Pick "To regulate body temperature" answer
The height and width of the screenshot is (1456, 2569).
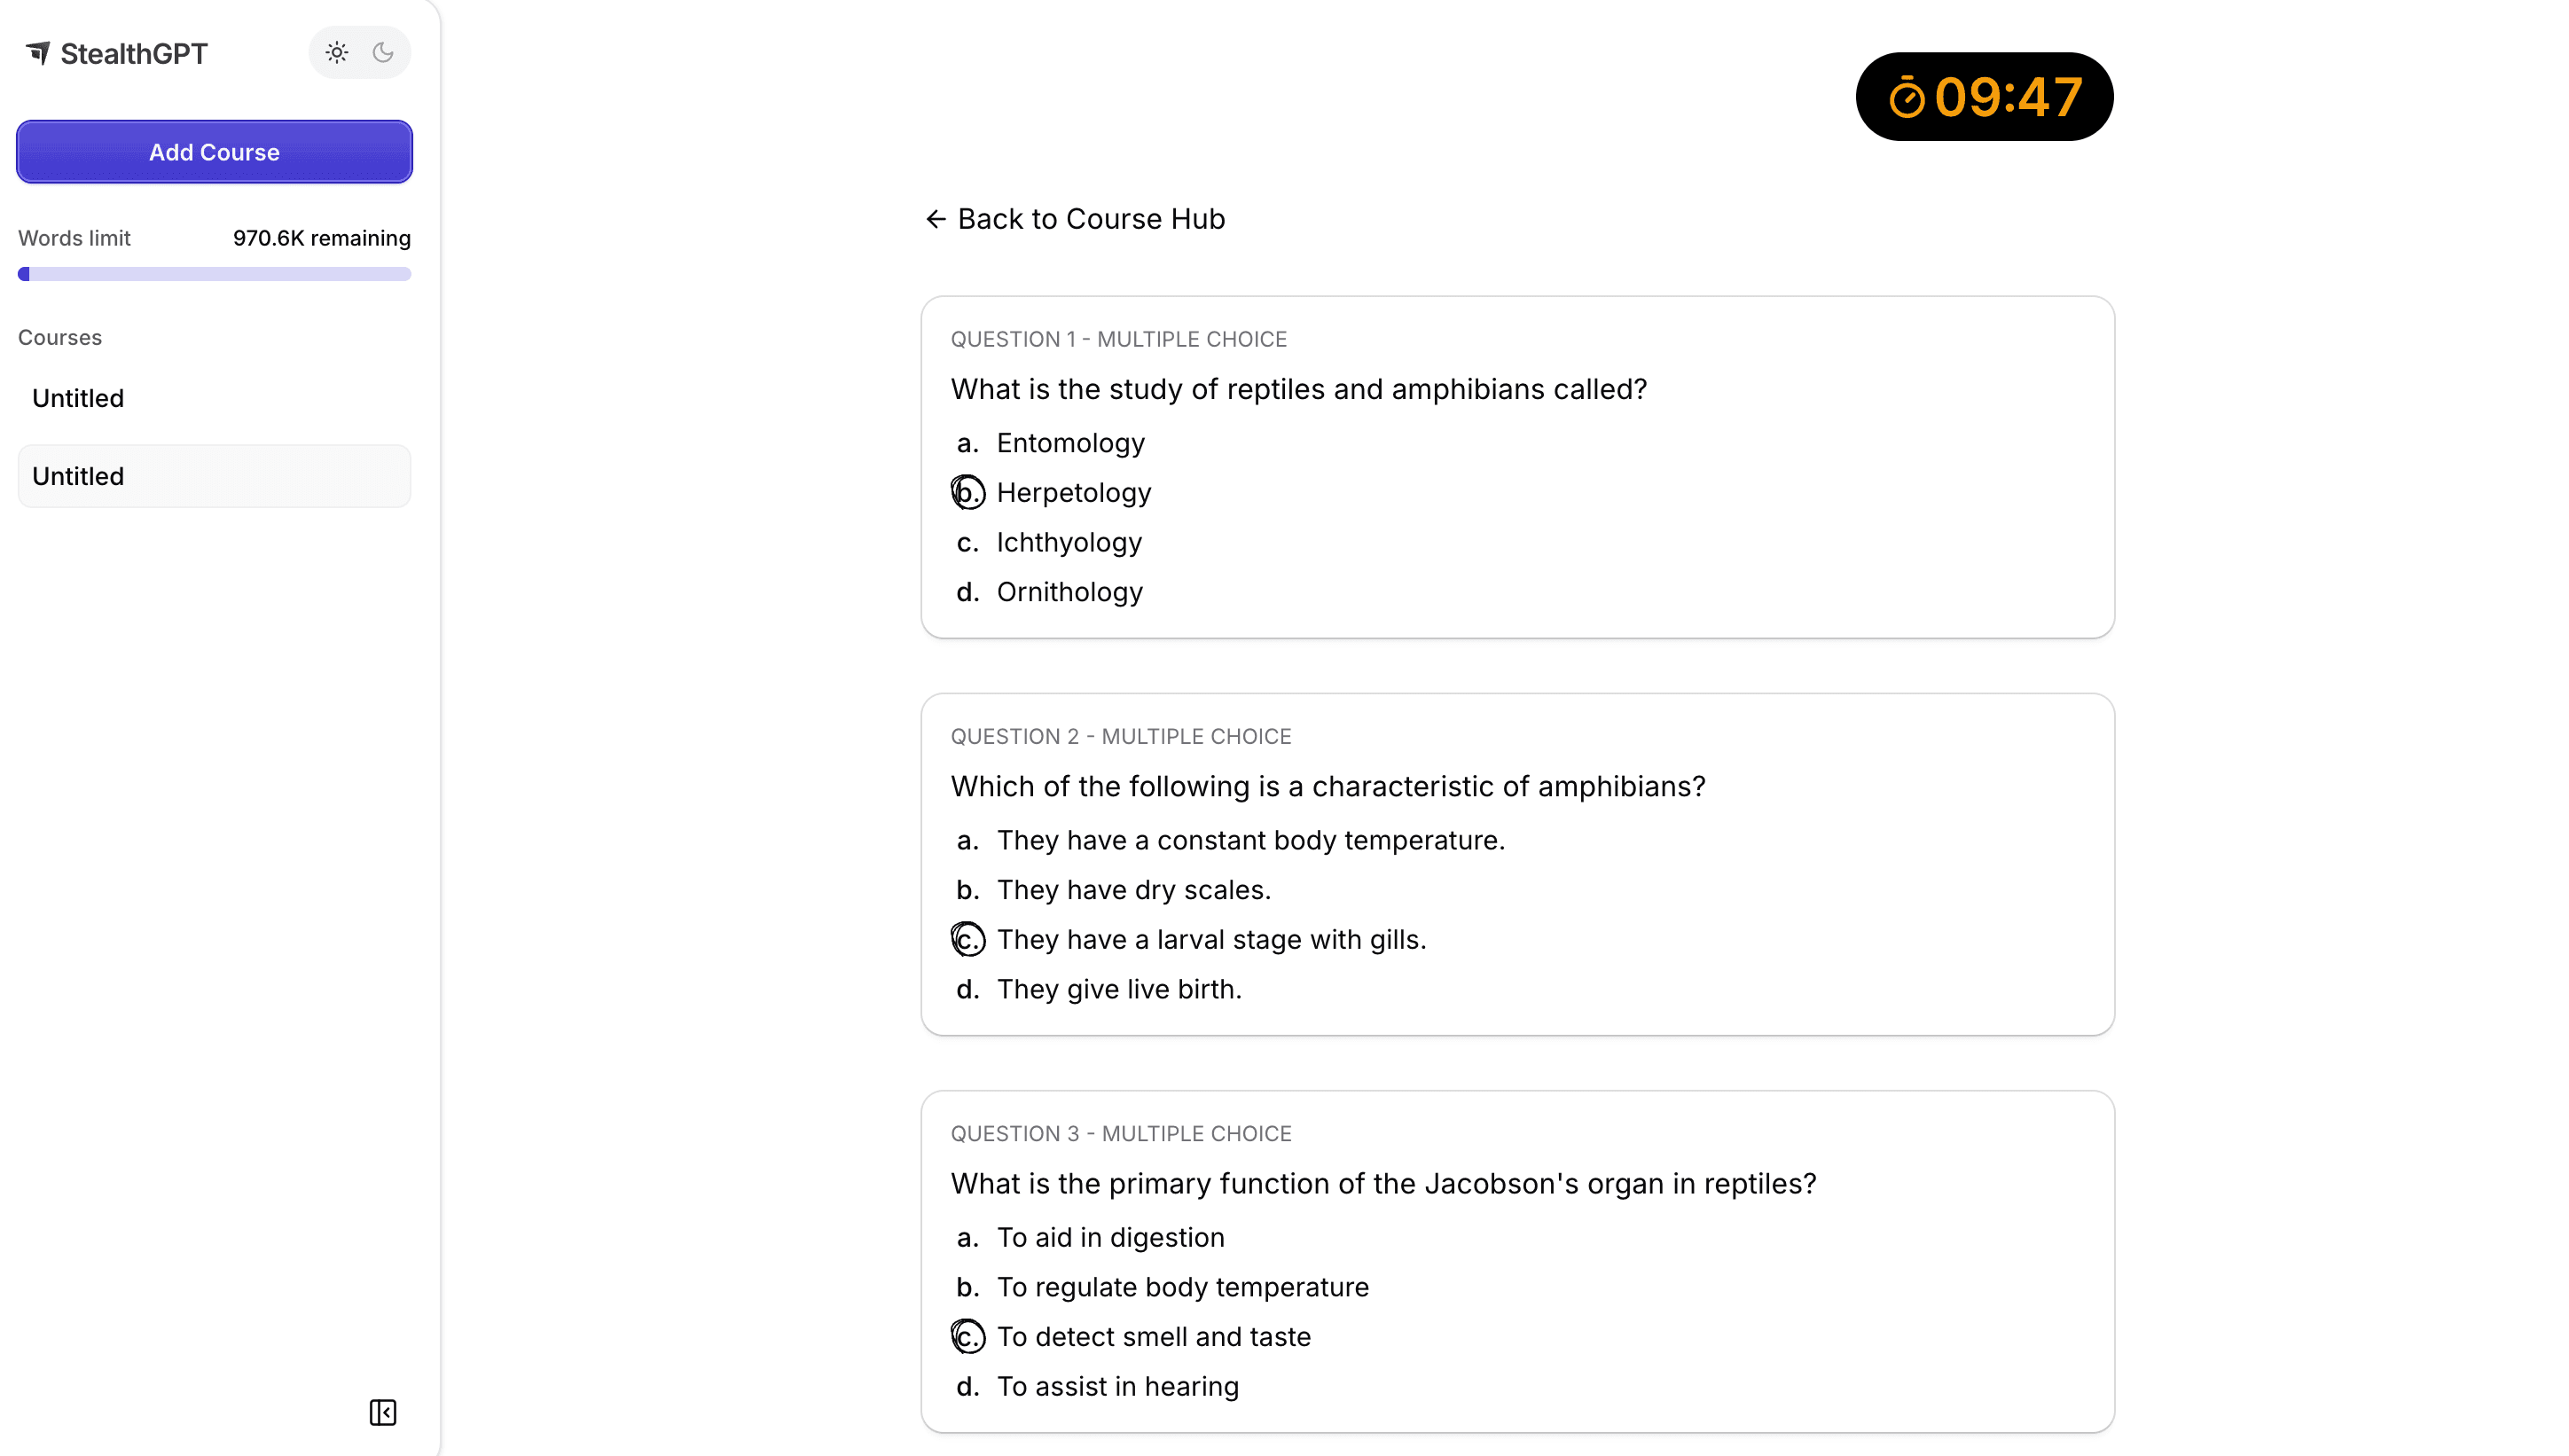(x=1182, y=1287)
